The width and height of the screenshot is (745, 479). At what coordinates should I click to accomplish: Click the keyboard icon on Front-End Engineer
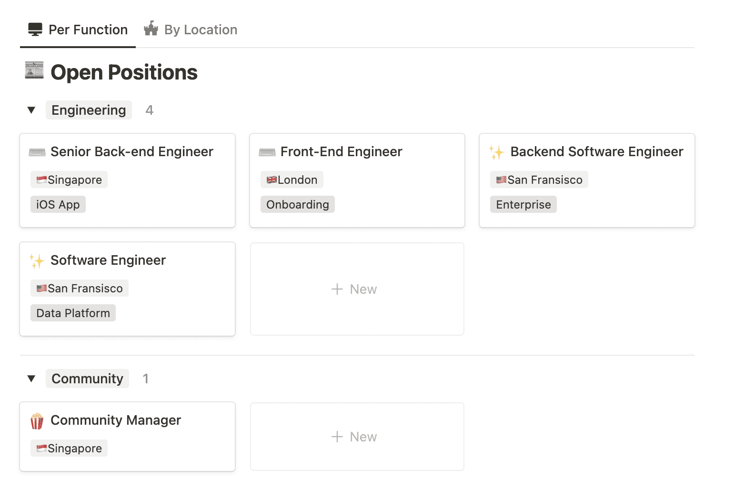coord(267,152)
